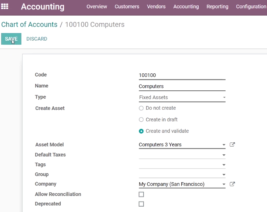267x212 pixels.
Task: Open Company external link icon
Action: point(232,184)
